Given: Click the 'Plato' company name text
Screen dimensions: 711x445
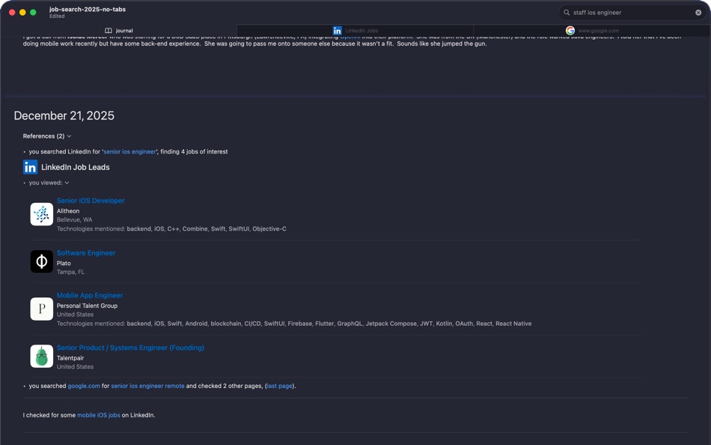Looking at the screenshot, I should tap(64, 264).
